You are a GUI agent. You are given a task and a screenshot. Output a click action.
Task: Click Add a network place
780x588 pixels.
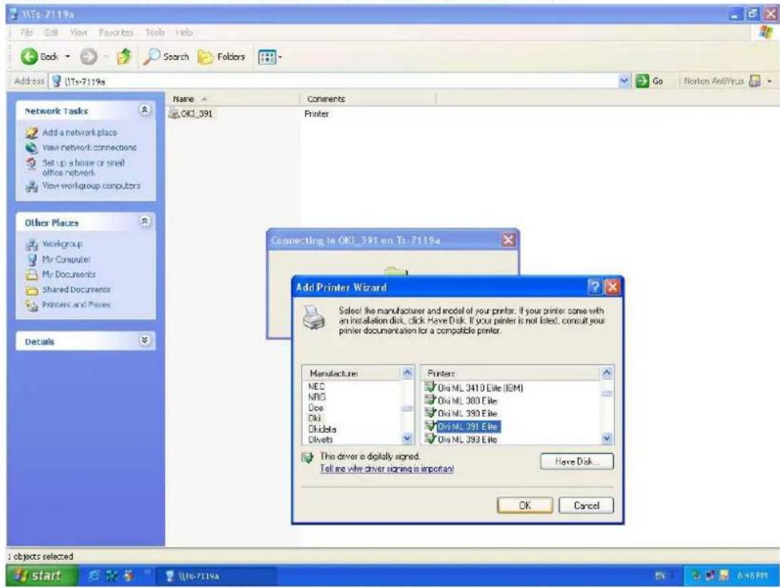click(x=79, y=132)
